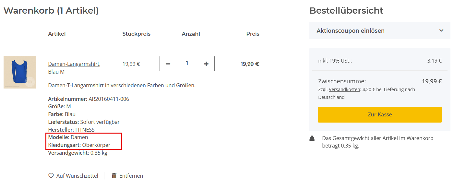Add item via Auf Wunschzettel link
The height and width of the screenshot is (190, 454).
[77, 176]
